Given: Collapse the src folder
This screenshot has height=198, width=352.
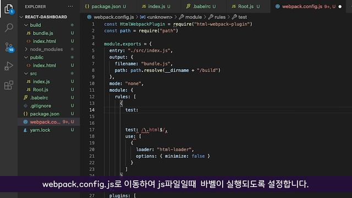Looking at the screenshot, I should tap(26, 74).
